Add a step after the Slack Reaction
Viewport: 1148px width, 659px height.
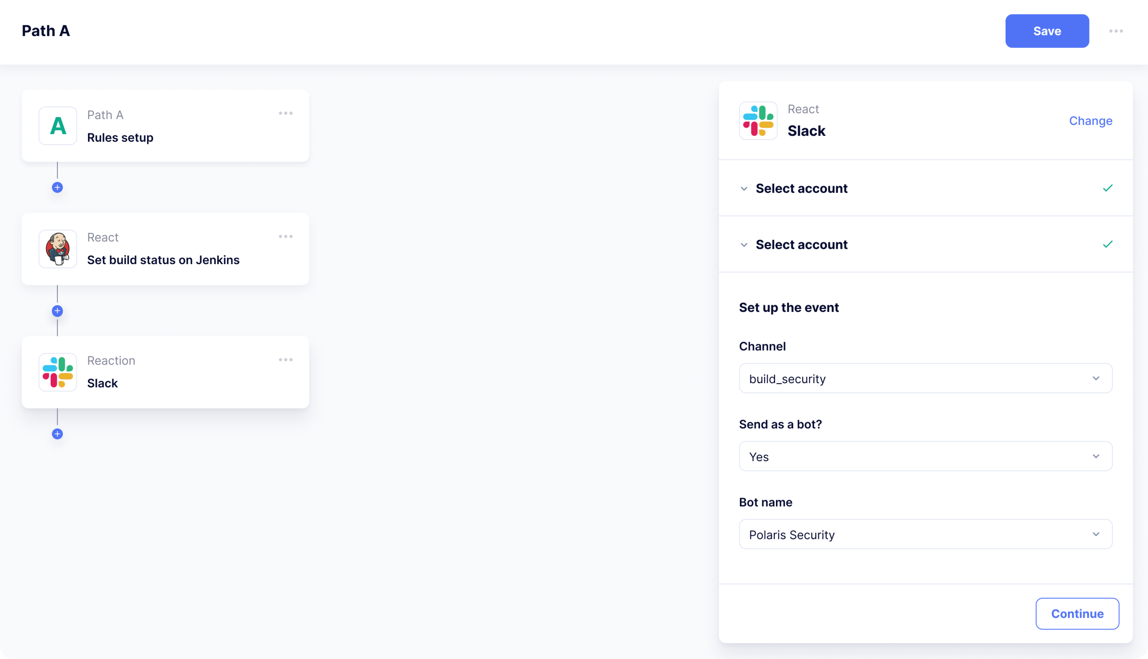coord(57,433)
